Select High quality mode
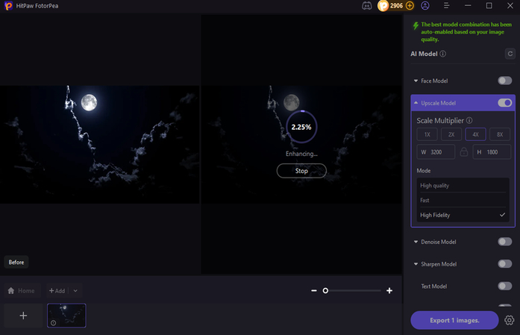 [463, 186]
